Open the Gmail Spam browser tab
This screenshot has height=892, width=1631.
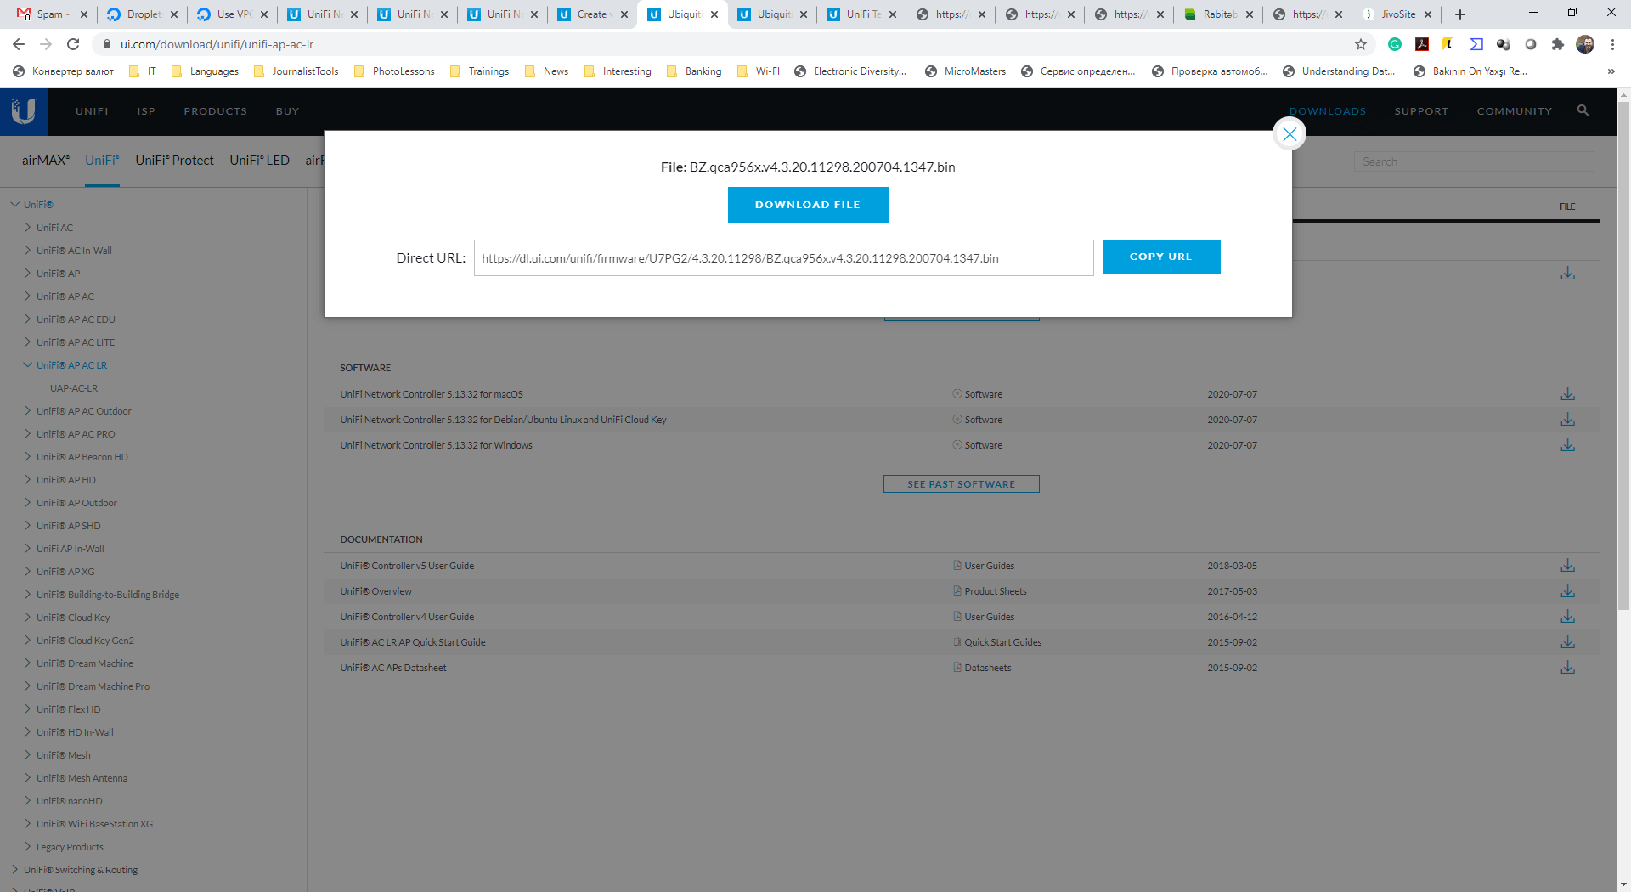[53, 14]
